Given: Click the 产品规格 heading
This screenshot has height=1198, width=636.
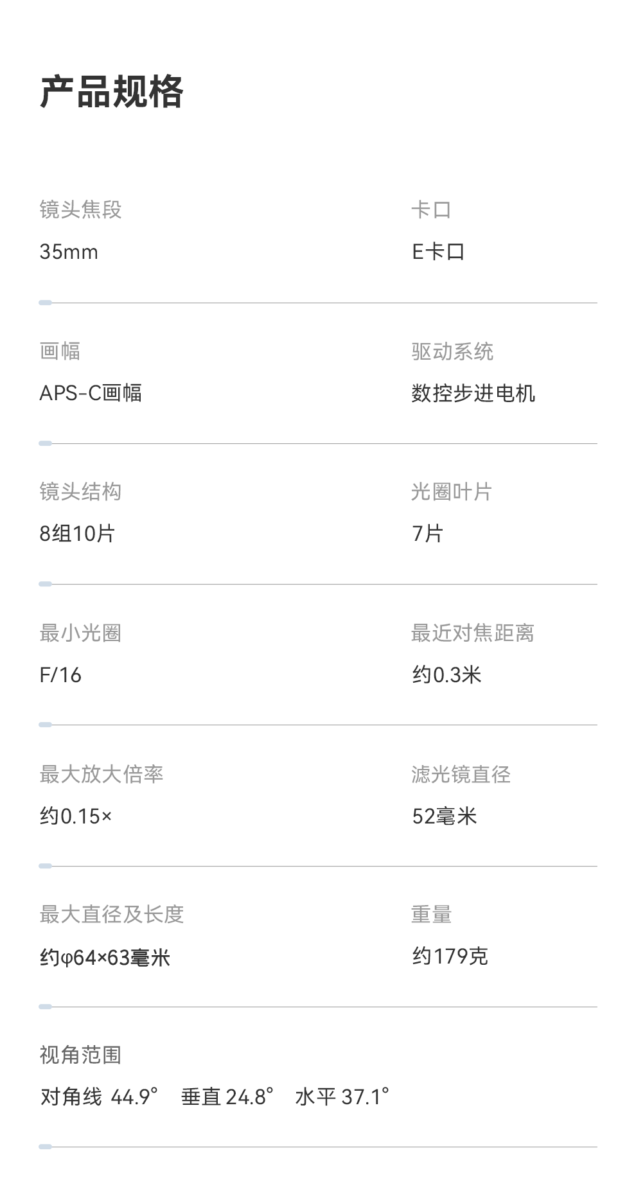Looking at the screenshot, I should click(x=112, y=92).
